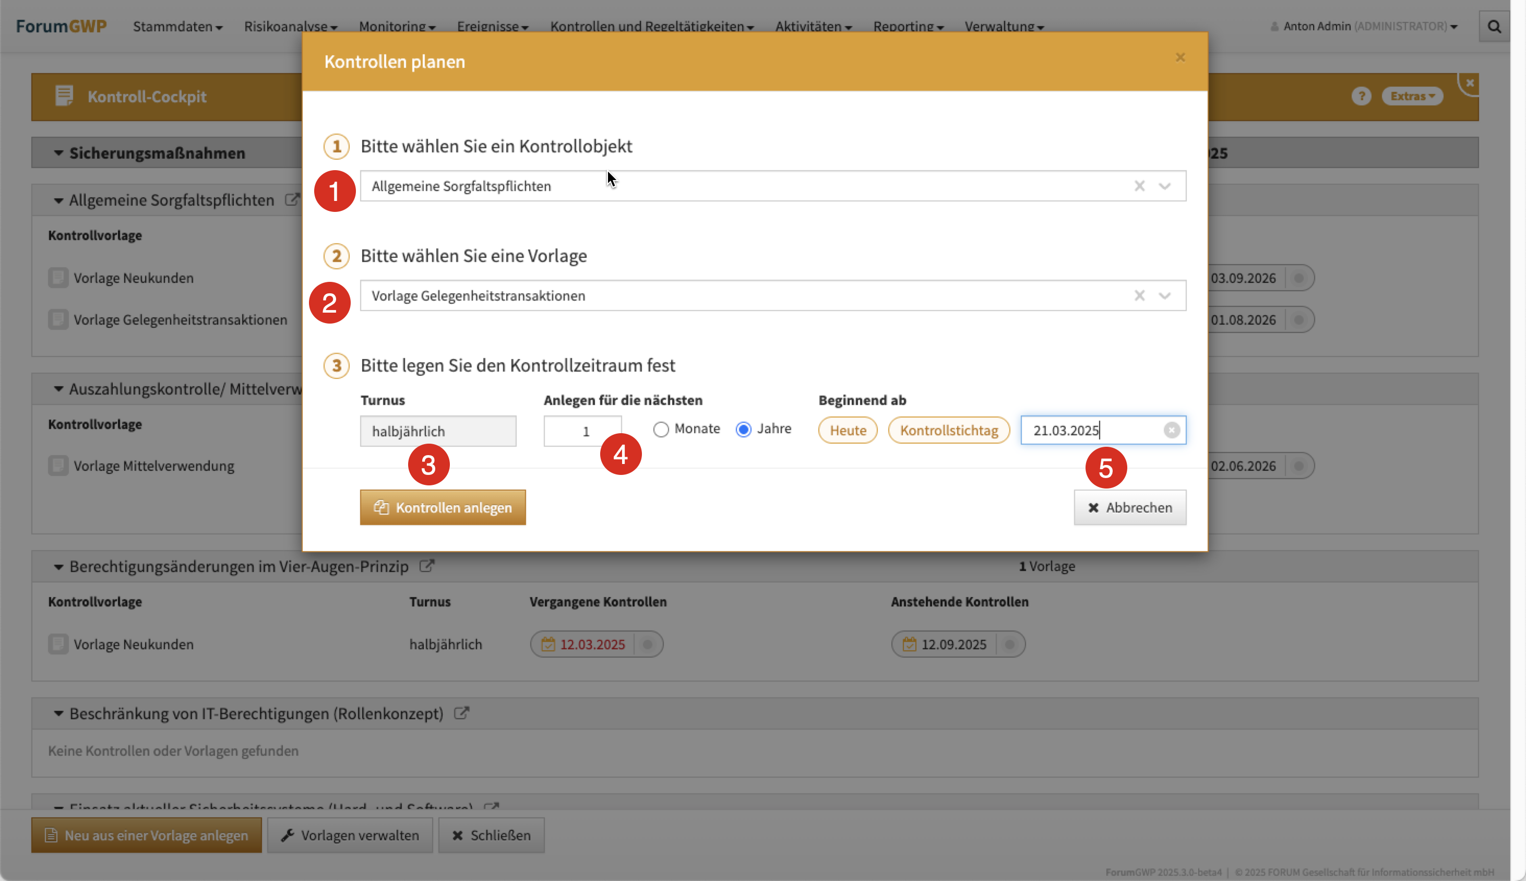
Task: Open Berechtigungsänderungen external link icon
Action: 426,566
